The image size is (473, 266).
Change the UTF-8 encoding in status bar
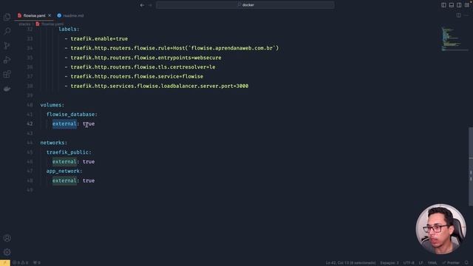tap(409, 263)
